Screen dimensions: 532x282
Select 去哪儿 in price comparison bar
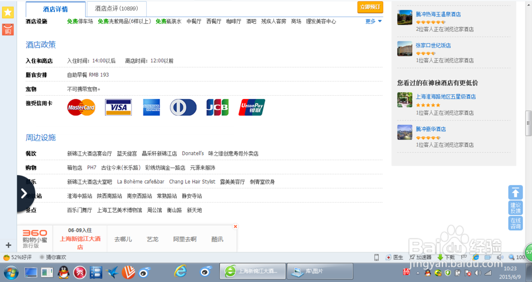(123, 239)
